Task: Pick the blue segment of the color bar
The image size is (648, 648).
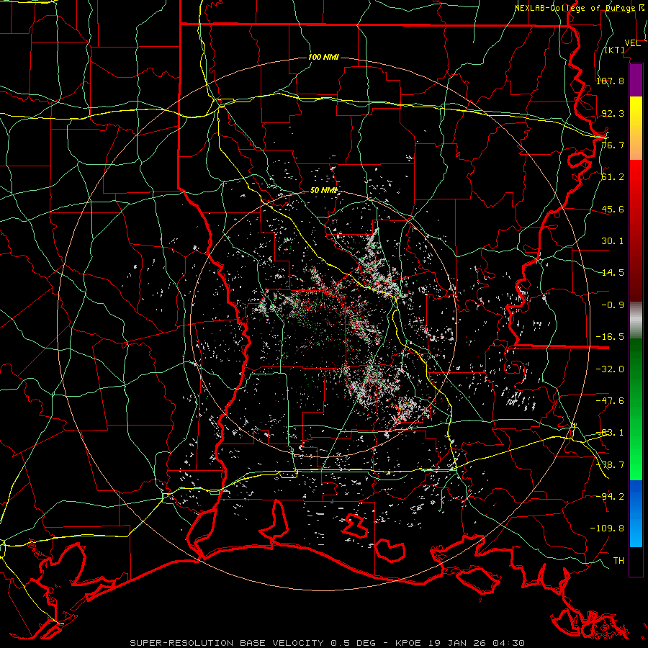Action: pyautogui.click(x=636, y=513)
